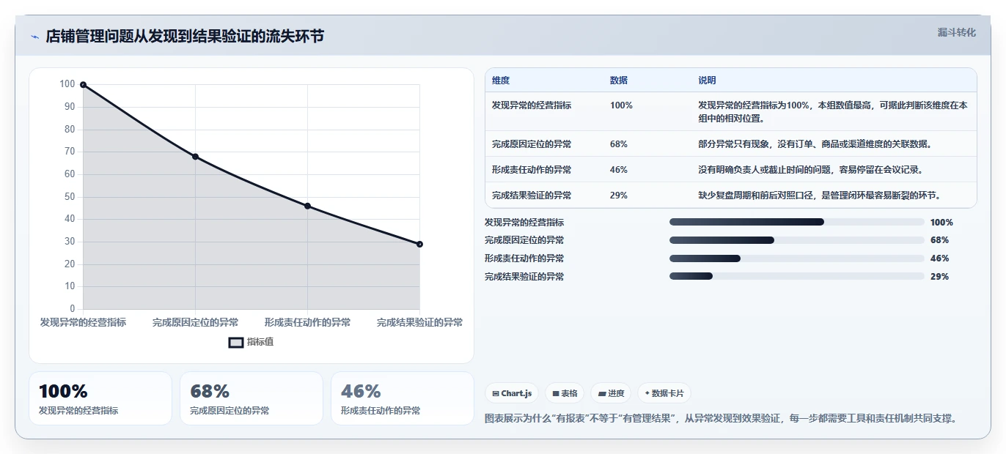This screenshot has height=454, width=1006.
Task: Click the progress list label 完成结果验证的异常
Action: (x=524, y=276)
